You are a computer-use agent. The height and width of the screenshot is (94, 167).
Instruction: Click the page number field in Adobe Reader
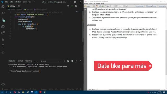tap(112, 6)
